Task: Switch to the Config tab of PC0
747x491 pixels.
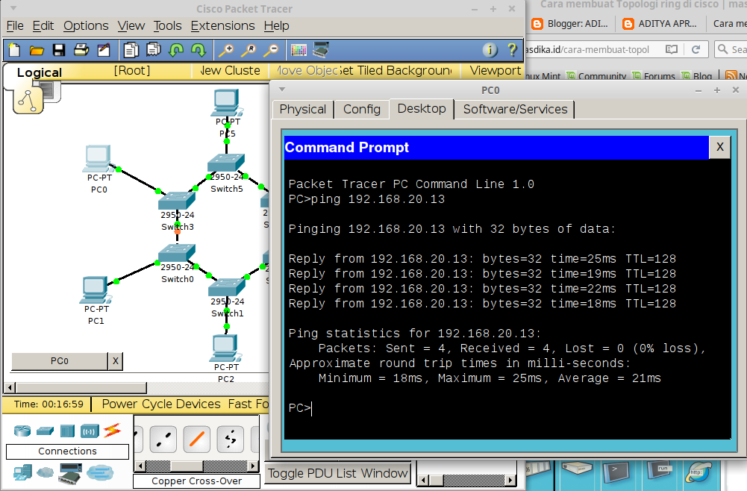Action: pos(361,109)
